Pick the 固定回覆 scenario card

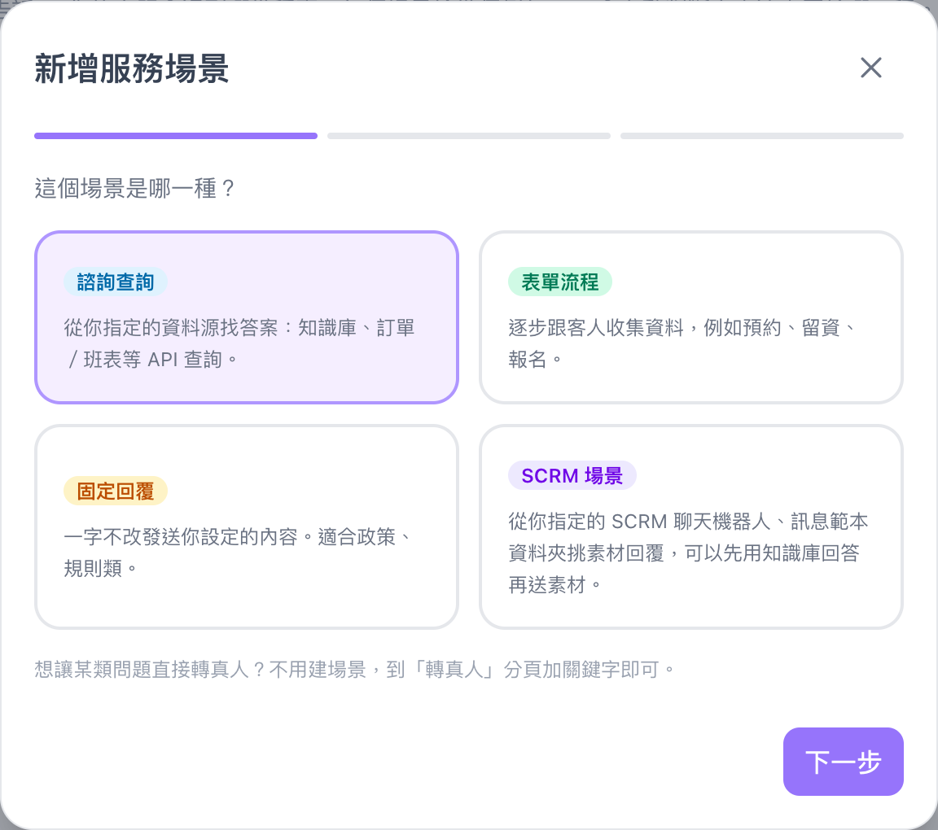click(x=247, y=526)
